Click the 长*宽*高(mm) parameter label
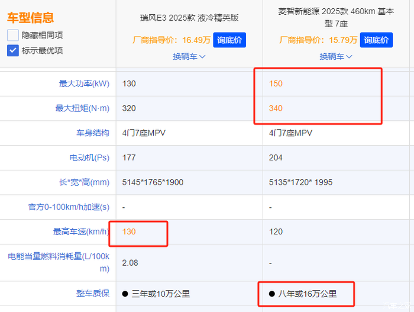414x312 pixels. (x=84, y=182)
